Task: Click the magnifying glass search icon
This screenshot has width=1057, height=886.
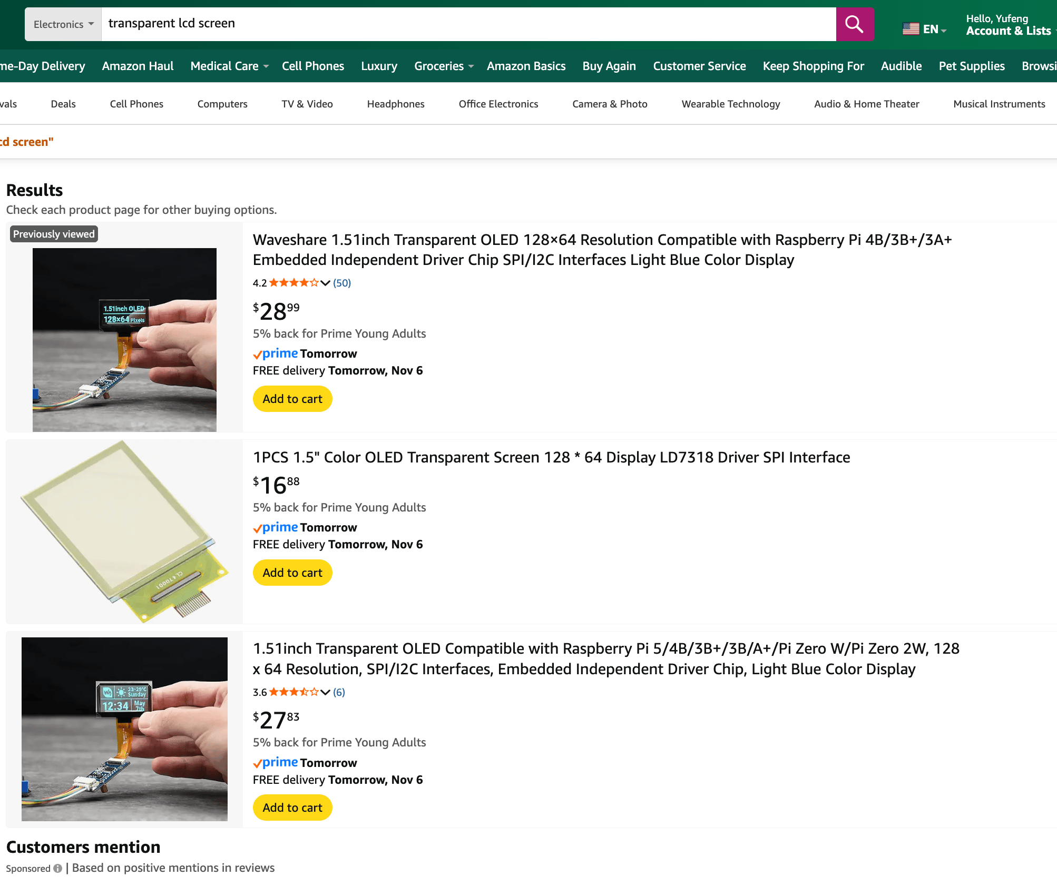Action: click(854, 24)
